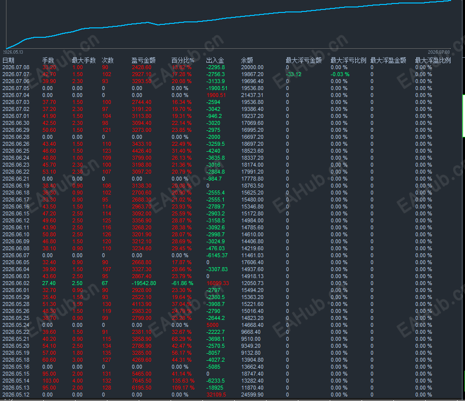
Task: Click the 盈亏金额 column header
Action: (144, 61)
